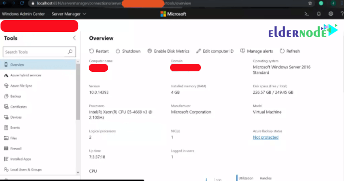This screenshot has width=344, height=181.
Task: Click the CPU section heading
Action: (x=93, y=171)
